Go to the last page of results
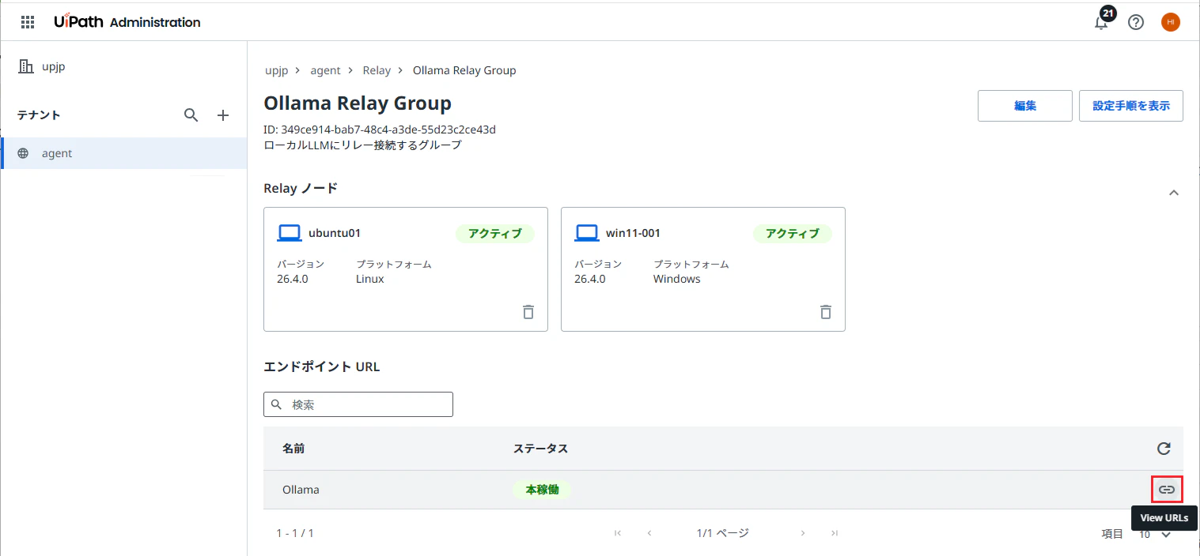 click(x=835, y=533)
